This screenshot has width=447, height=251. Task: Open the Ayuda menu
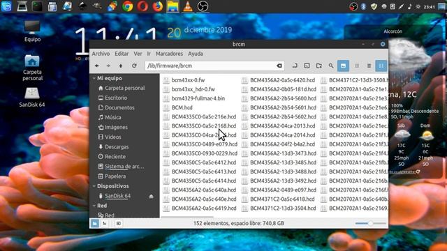coord(196,54)
